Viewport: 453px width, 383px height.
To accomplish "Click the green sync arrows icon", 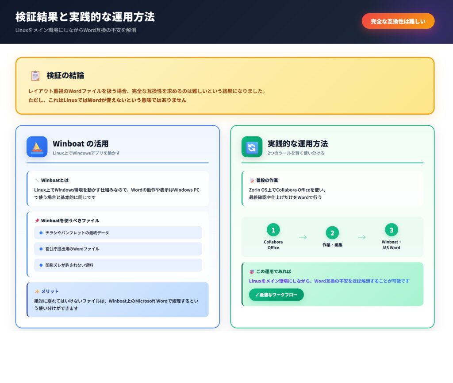I will click(252, 147).
